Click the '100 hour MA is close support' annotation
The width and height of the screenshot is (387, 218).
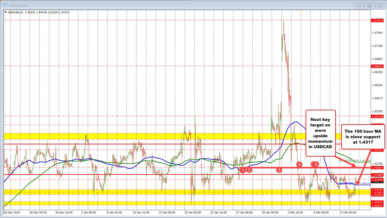pyautogui.click(x=363, y=137)
